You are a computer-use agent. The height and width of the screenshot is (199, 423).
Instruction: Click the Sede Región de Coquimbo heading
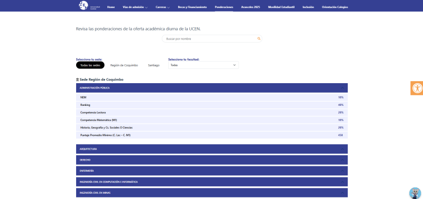coord(100,80)
